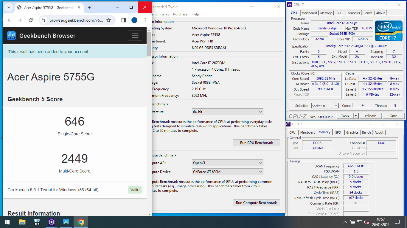Open Geekbench Help menu
Screen dimensions: 407x228
[x=195, y=14]
